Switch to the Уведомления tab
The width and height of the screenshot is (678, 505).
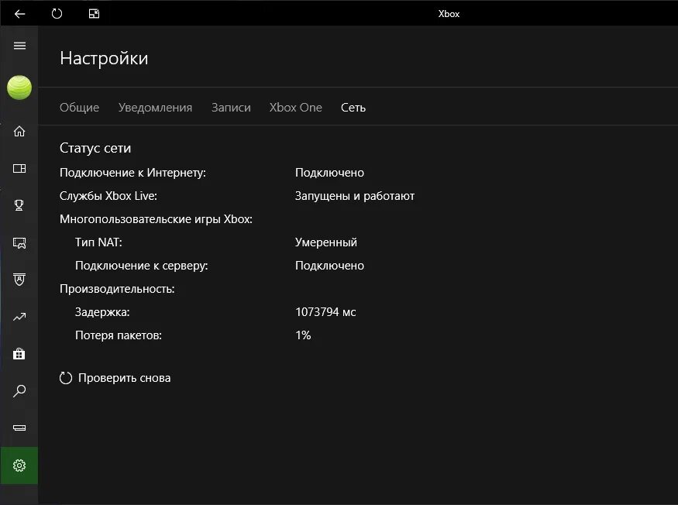click(x=155, y=107)
